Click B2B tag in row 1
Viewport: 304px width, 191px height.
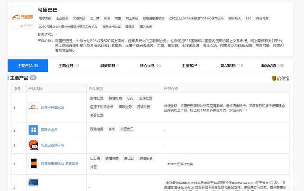tap(130, 98)
